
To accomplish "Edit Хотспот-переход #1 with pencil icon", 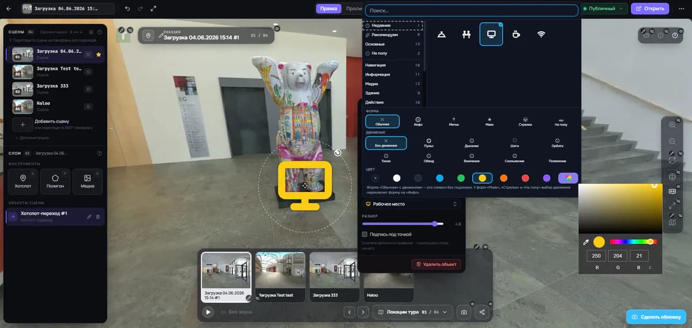I will point(89,217).
